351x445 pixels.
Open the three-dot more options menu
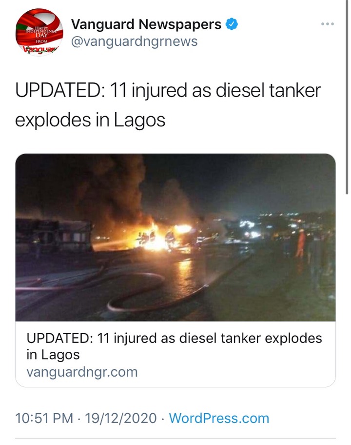pyautogui.click(x=328, y=24)
